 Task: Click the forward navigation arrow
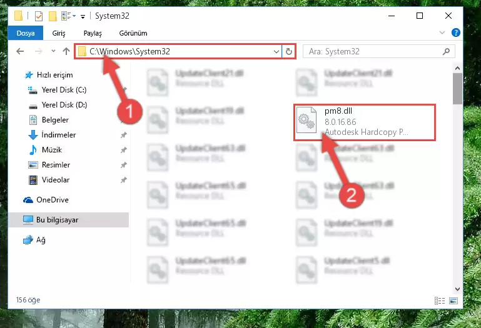39,51
